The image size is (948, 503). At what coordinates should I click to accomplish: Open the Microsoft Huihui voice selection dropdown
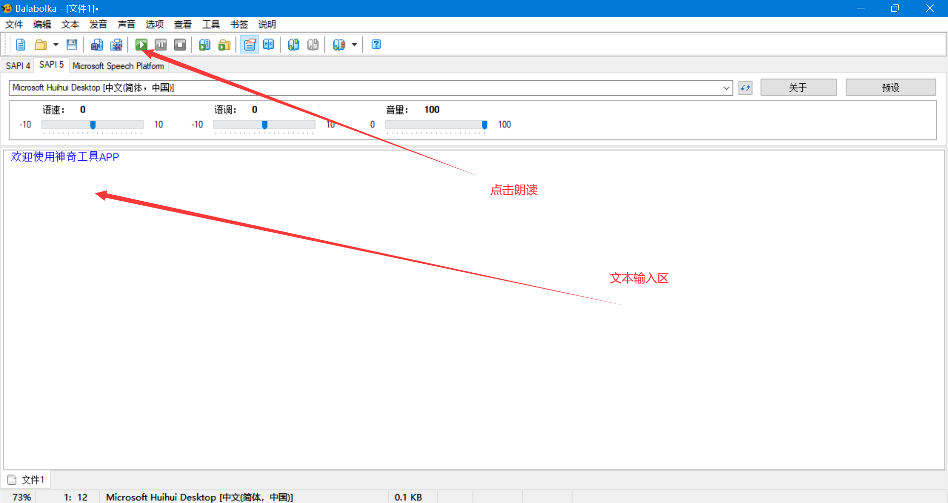371,88
